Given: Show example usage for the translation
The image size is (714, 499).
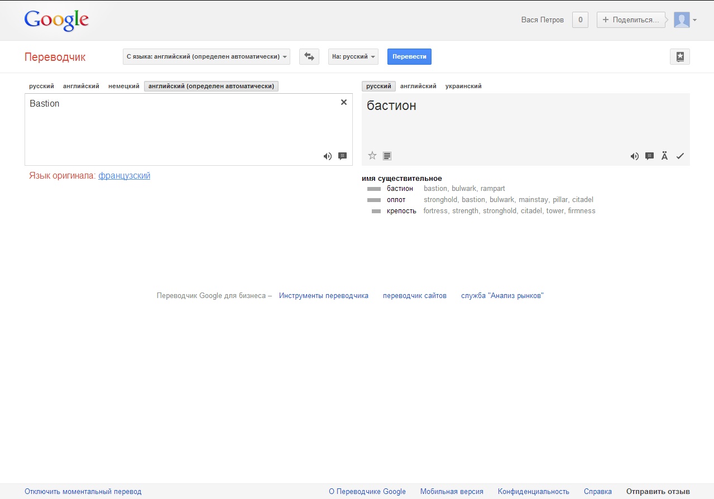Looking at the screenshot, I should (650, 156).
